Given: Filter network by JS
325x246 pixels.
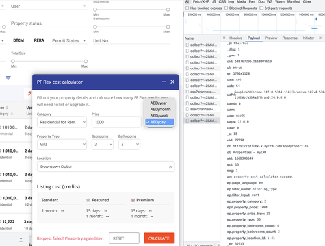Looking at the screenshot, I should [214, 1].
